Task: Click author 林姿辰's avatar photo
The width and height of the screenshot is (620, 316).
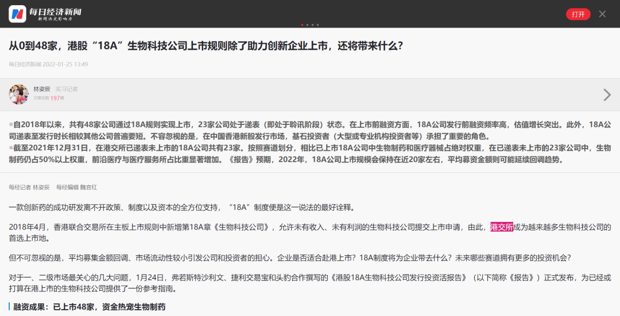Action: (19, 94)
